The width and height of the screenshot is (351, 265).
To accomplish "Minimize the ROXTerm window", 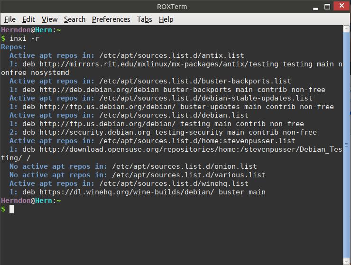I will click(315, 8).
